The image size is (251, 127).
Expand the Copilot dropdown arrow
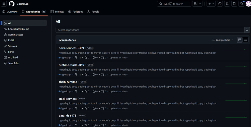(x=200, y=4)
